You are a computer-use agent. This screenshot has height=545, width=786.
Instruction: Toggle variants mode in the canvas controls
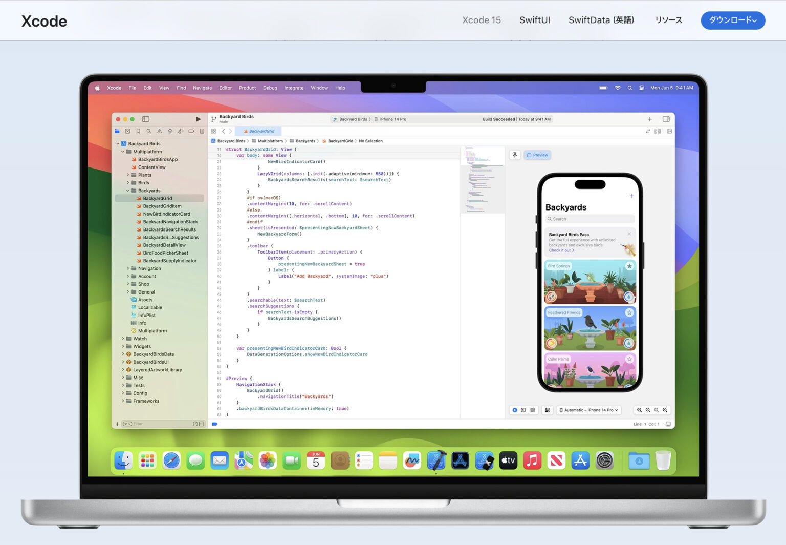(x=533, y=410)
